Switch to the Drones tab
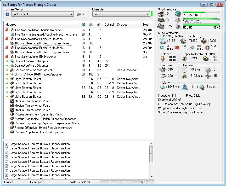The image size is (226, 186). tap(9, 182)
